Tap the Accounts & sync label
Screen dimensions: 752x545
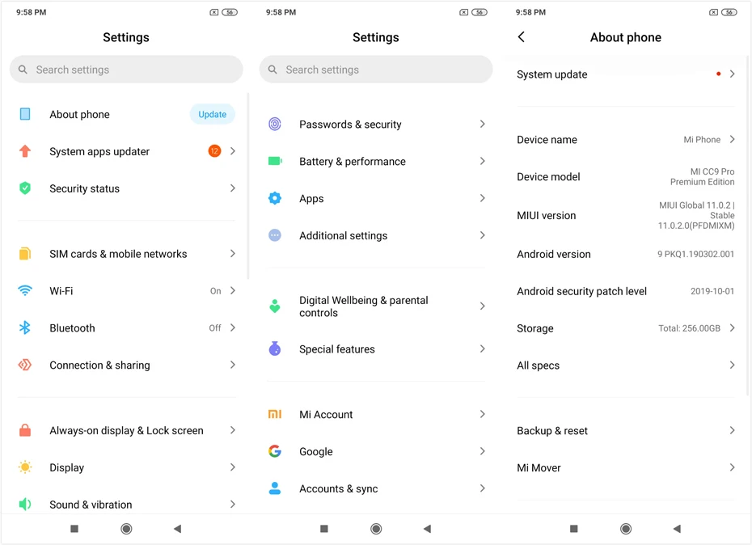click(x=339, y=488)
